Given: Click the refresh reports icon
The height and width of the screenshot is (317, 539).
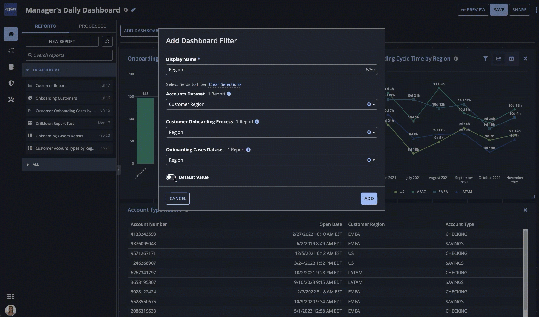Looking at the screenshot, I should 107,41.
